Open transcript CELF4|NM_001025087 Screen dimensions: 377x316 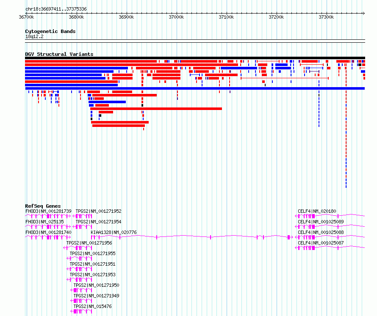tap(321, 243)
